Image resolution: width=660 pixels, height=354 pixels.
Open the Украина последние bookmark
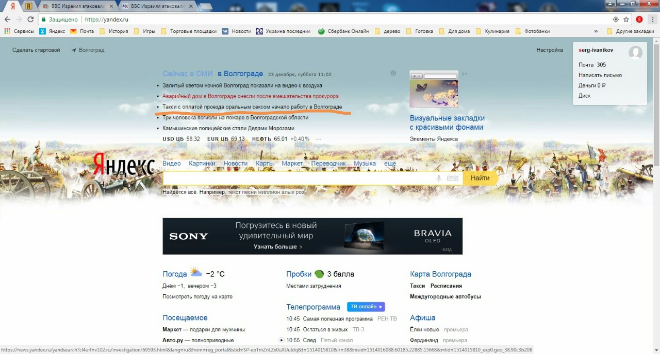point(284,31)
